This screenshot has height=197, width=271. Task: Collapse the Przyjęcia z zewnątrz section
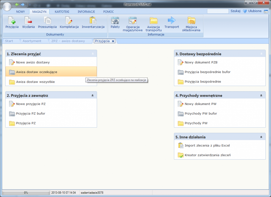pyautogui.click(x=92, y=95)
